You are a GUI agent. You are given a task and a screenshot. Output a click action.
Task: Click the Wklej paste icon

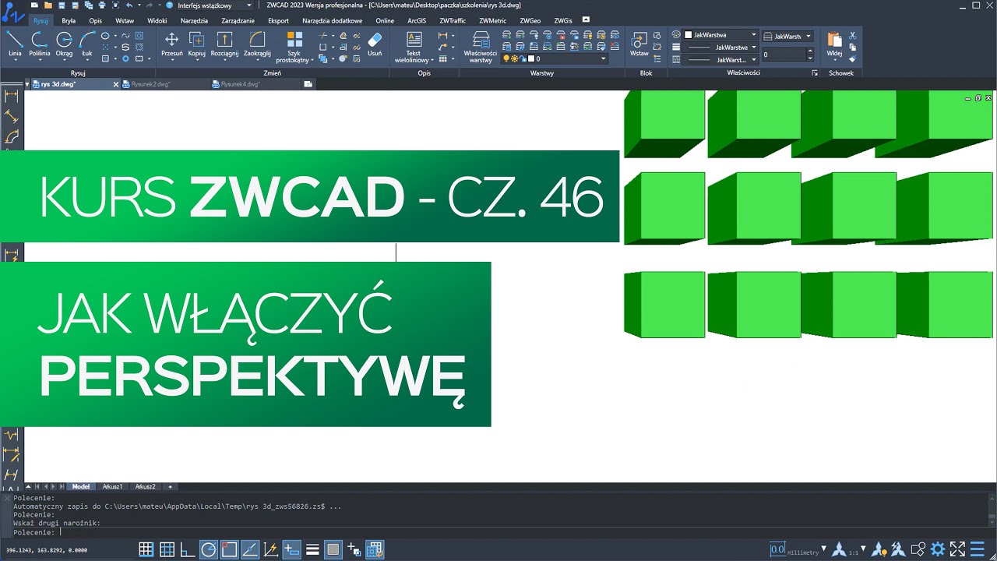point(834,45)
